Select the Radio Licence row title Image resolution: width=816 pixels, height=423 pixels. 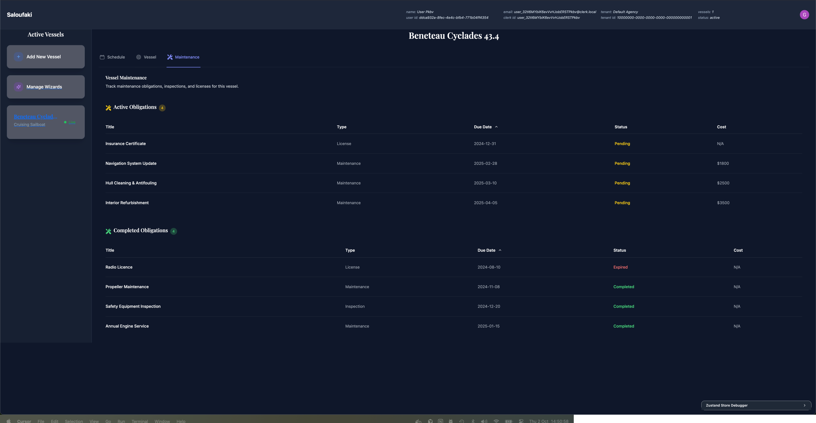119,267
